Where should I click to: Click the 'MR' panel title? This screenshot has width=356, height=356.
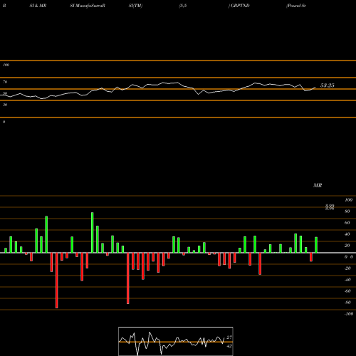(x=318, y=185)
